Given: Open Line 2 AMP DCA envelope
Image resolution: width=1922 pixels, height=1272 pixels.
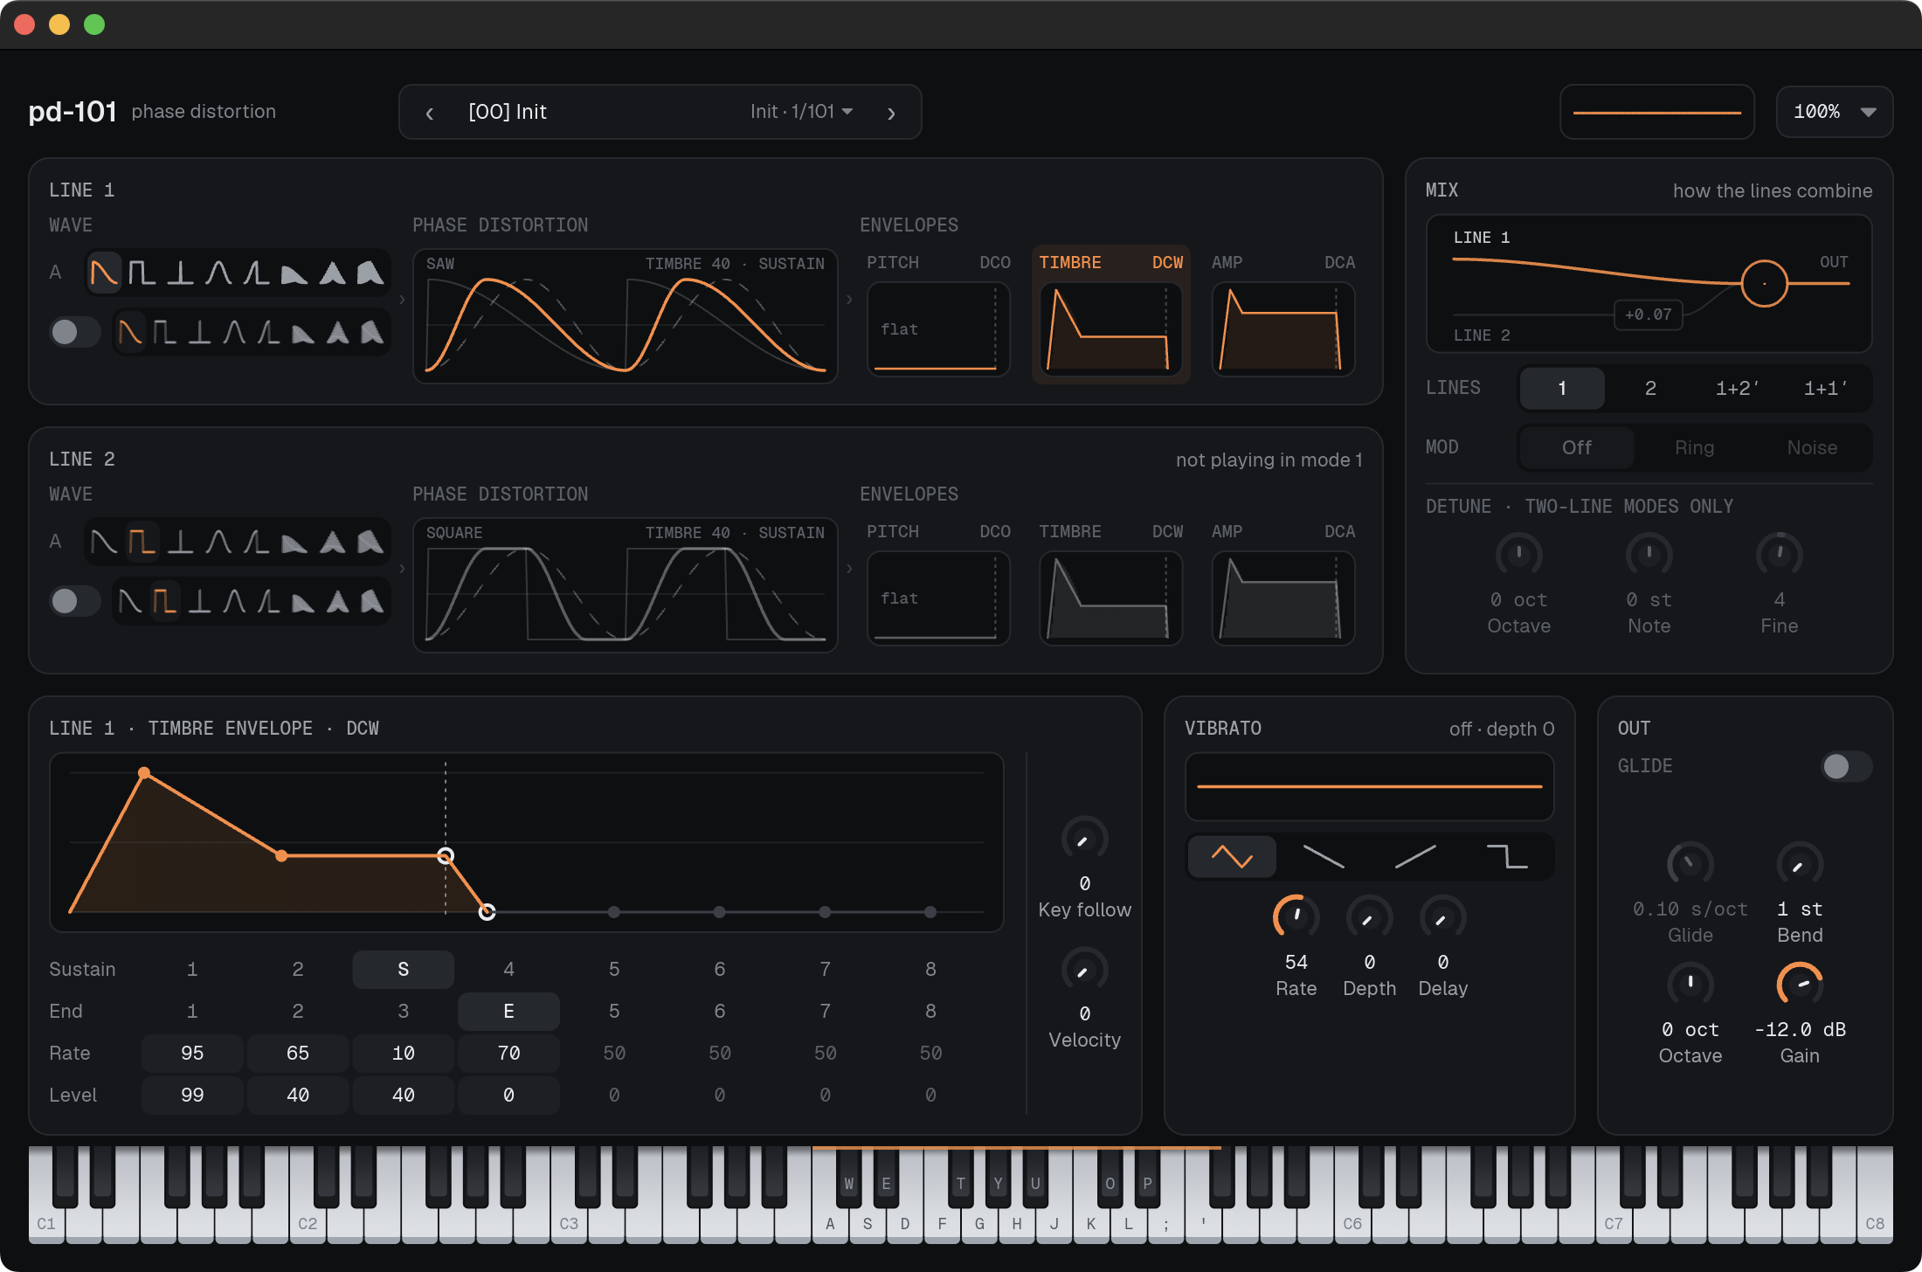Looking at the screenshot, I should [1283, 584].
